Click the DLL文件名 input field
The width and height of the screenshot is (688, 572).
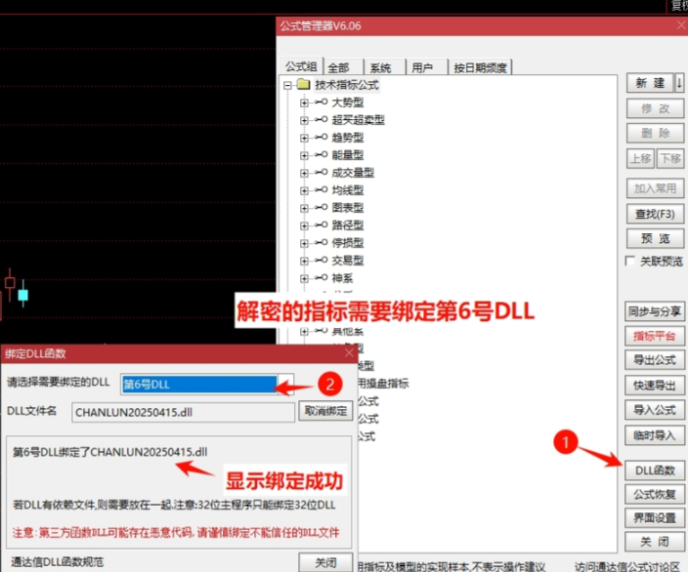point(183,412)
